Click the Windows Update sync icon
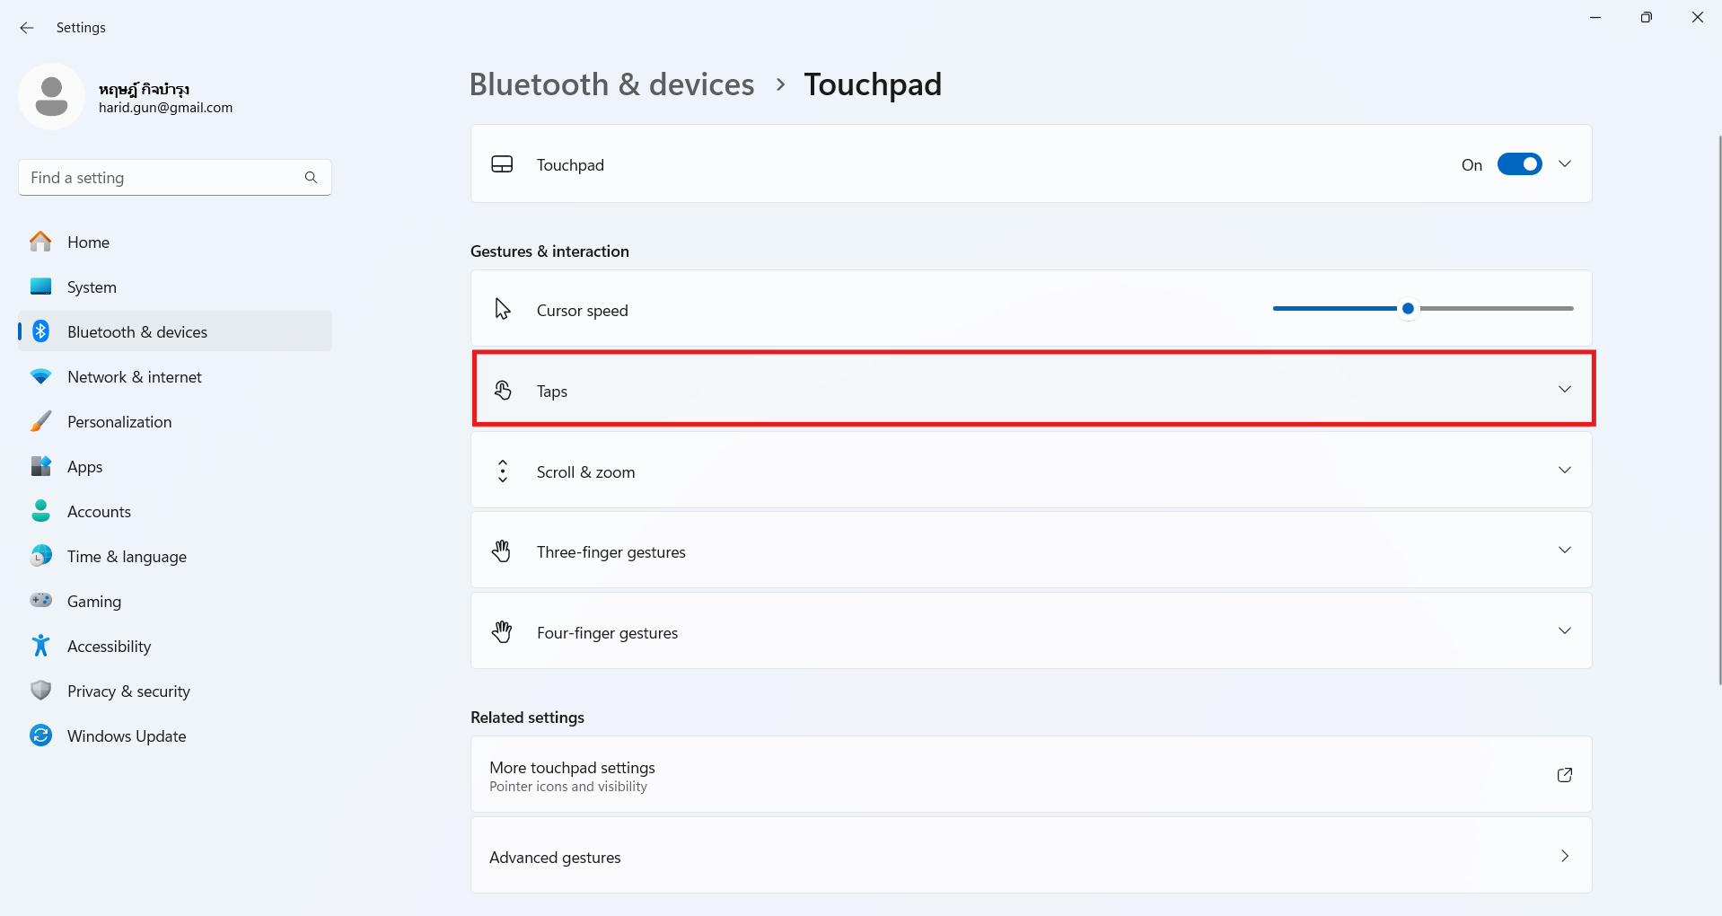The height and width of the screenshot is (916, 1722). 41,735
